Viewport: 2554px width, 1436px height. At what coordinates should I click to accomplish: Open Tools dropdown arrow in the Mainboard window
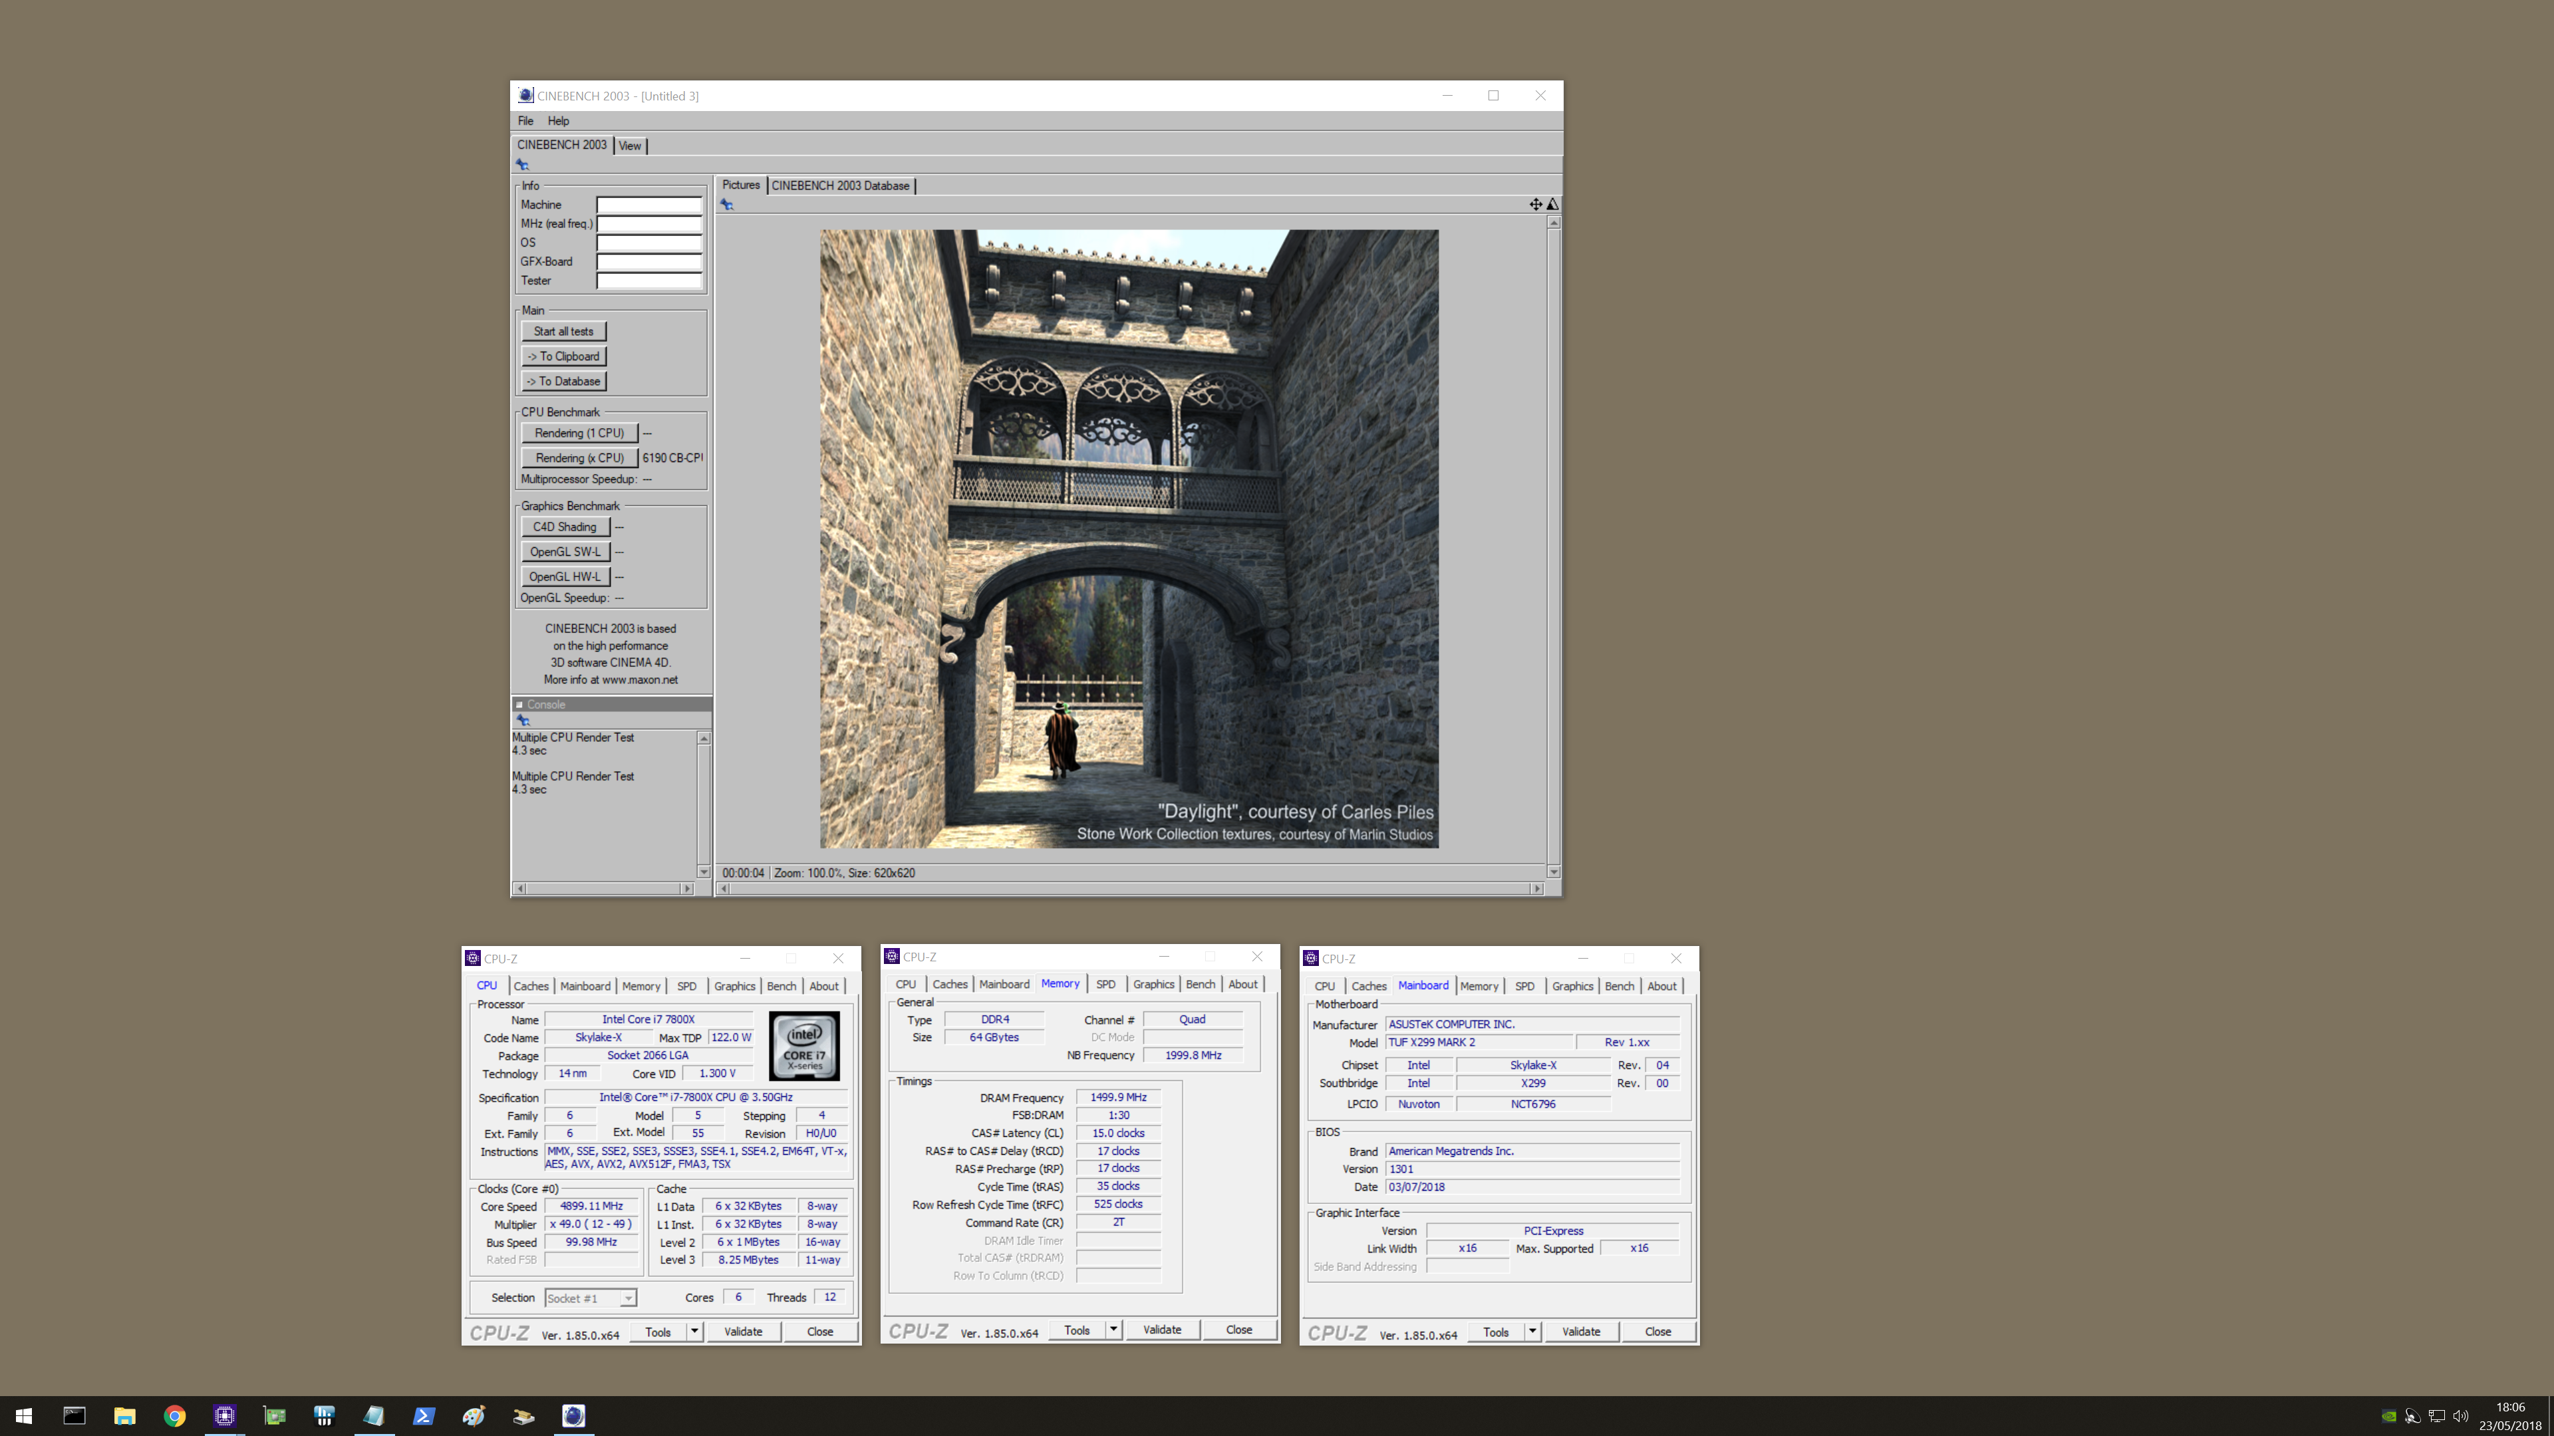(1533, 1331)
